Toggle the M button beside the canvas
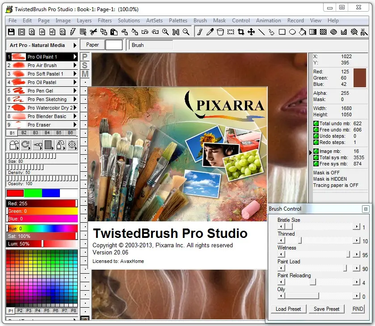 point(85,74)
